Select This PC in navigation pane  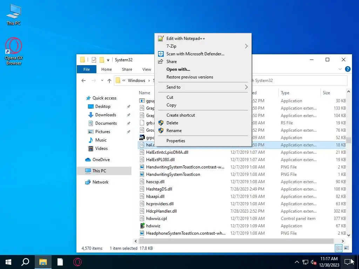click(99, 171)
